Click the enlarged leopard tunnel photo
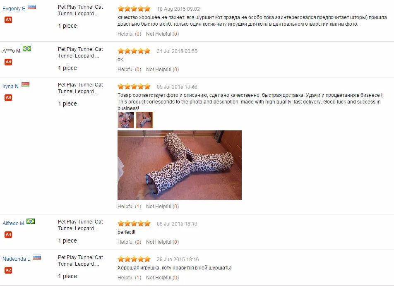Screen dimensions: 394x286 180,165
